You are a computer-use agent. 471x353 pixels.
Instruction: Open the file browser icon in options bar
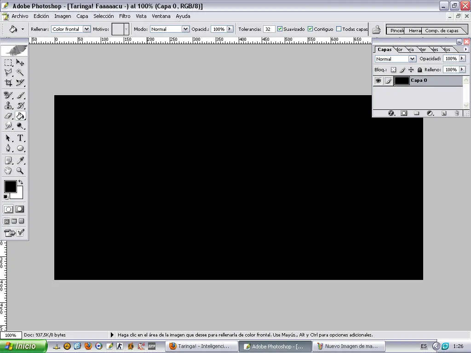376,29
